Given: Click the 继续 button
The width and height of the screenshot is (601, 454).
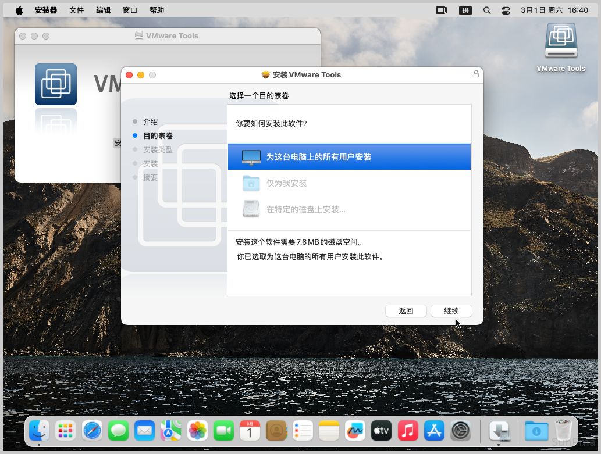Looking at the screenshot, I should pos(451,311).
